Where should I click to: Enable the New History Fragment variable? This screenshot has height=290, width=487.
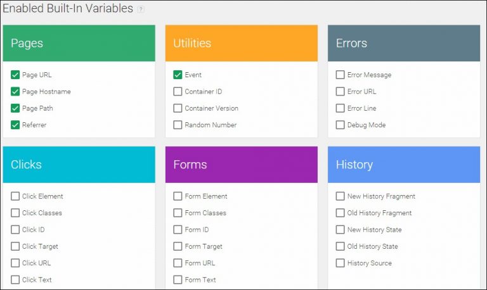click(341, 196)
